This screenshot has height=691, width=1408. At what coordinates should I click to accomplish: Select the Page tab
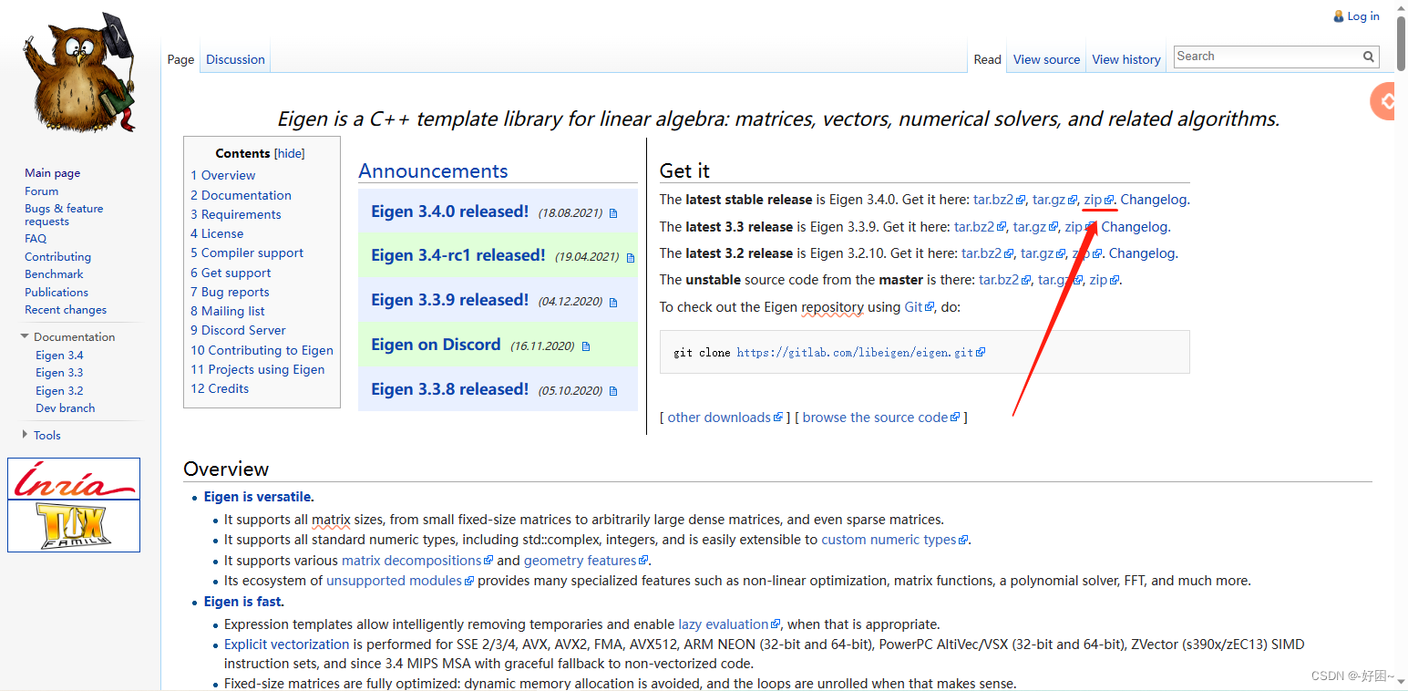pos(180,59)
